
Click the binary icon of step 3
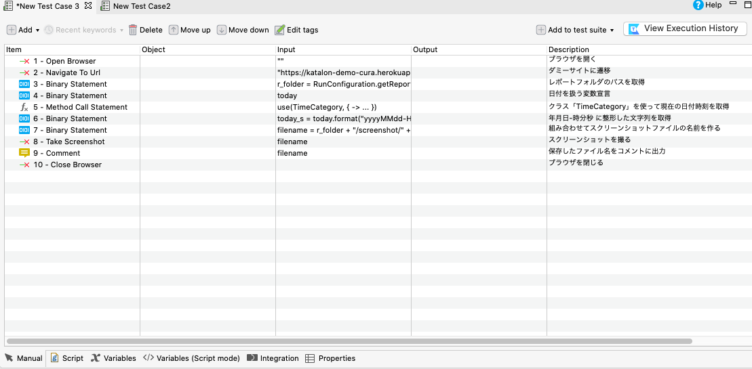pyautogui.click(x=24, y=84)
